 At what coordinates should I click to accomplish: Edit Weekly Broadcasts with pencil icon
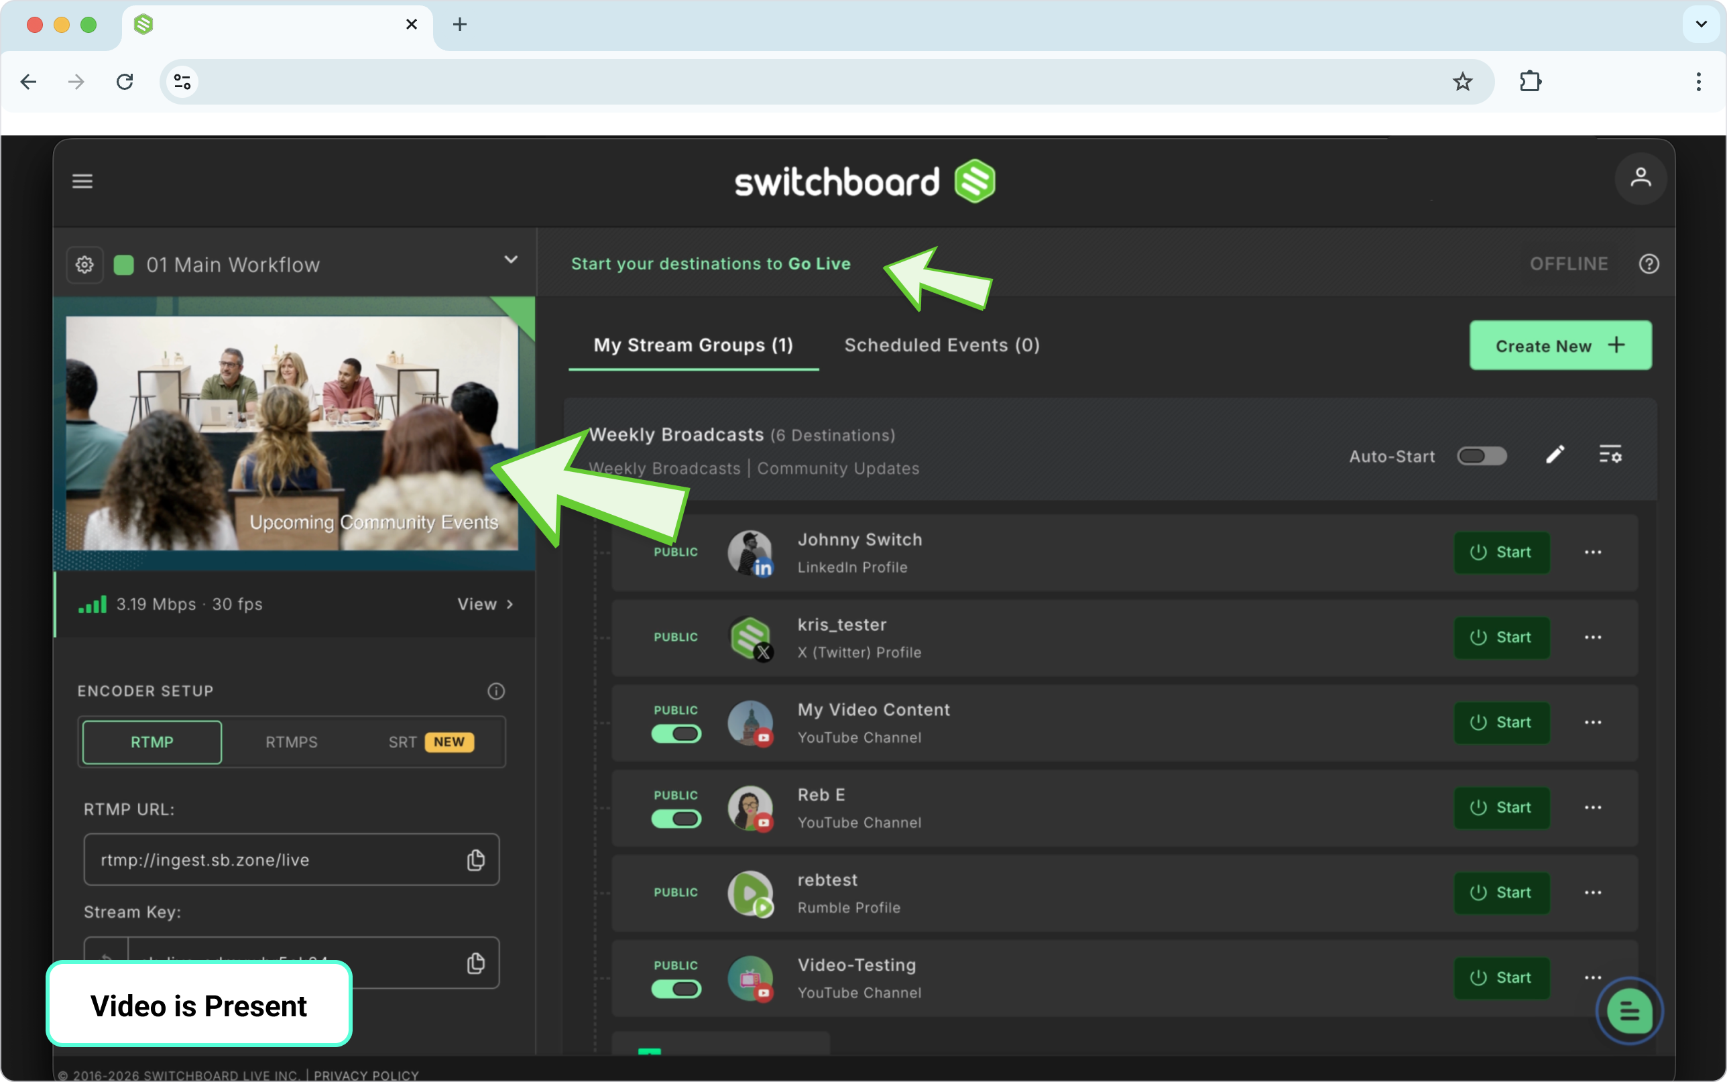[x=1555, y=455]
